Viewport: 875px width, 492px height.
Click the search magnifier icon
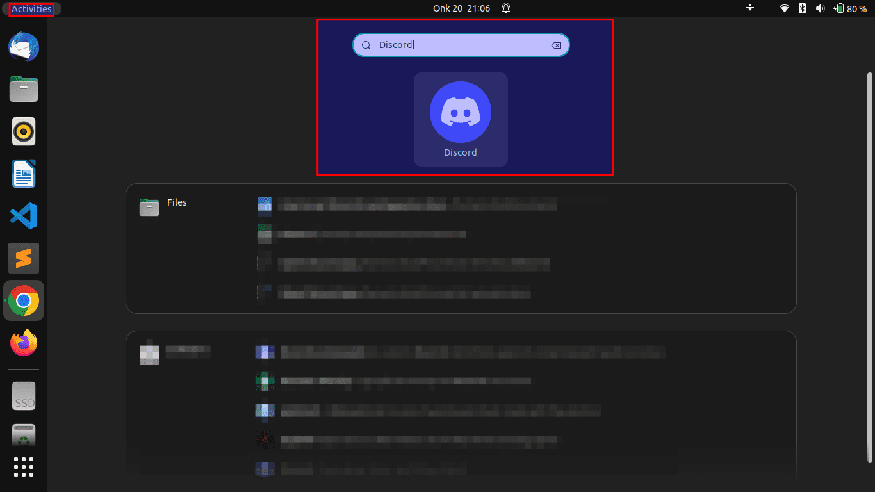pyautogui.click(x=366, y=45)
